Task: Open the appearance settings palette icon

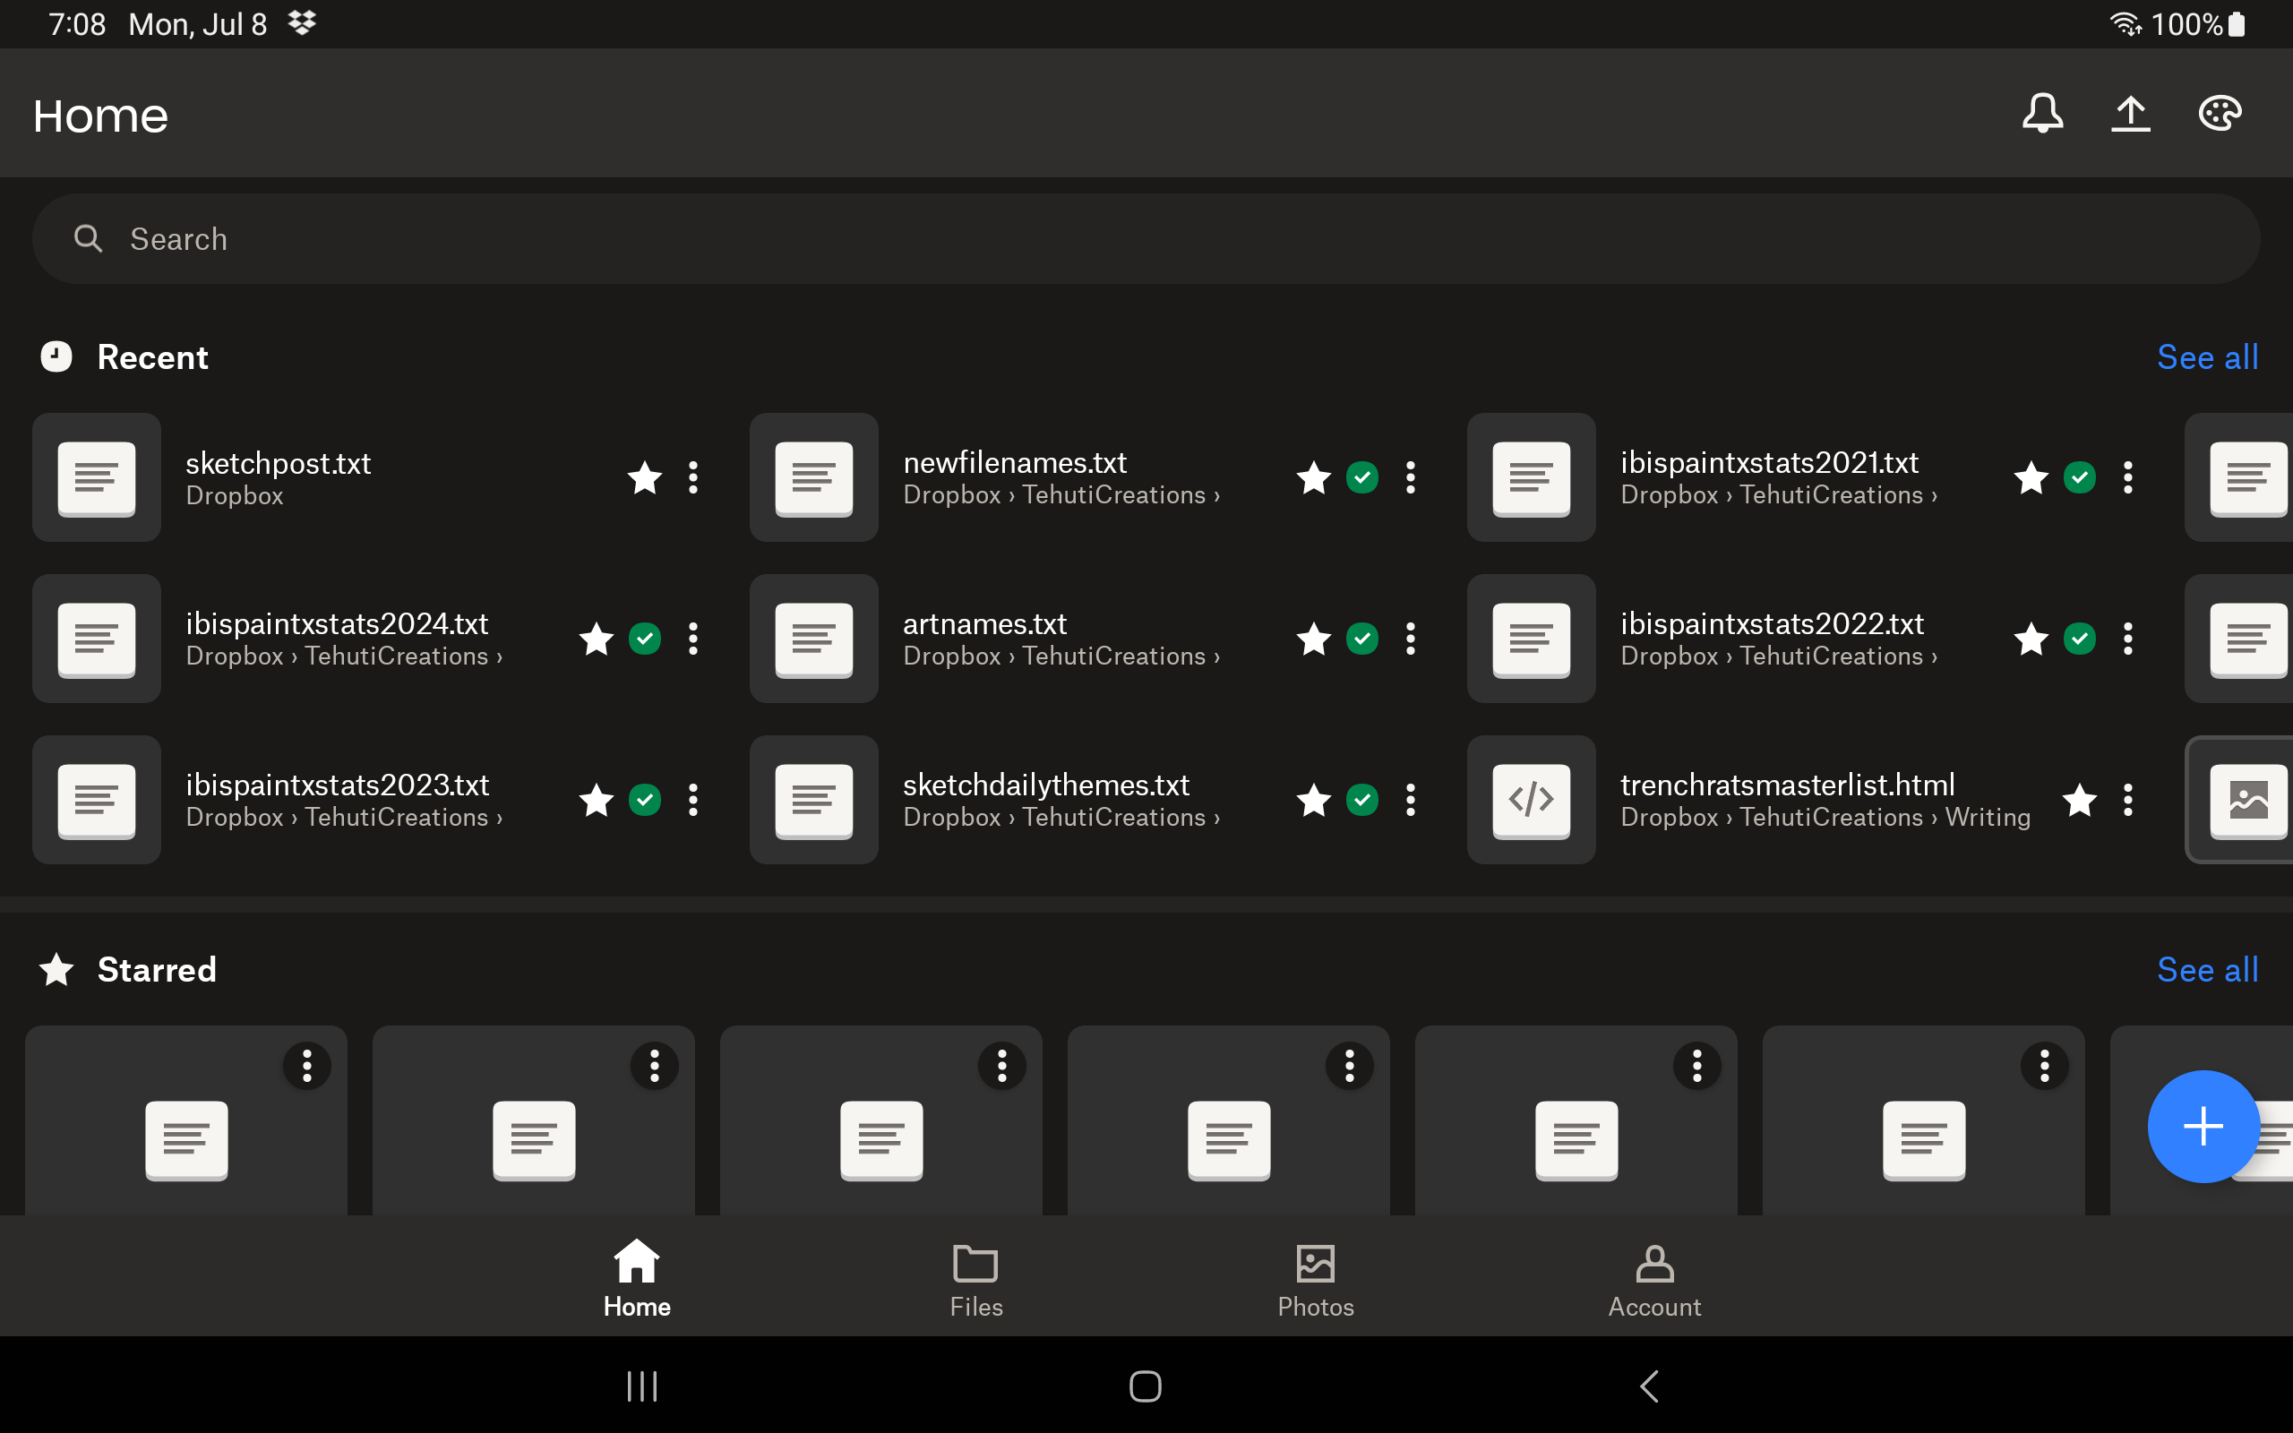Action: 2219,113
